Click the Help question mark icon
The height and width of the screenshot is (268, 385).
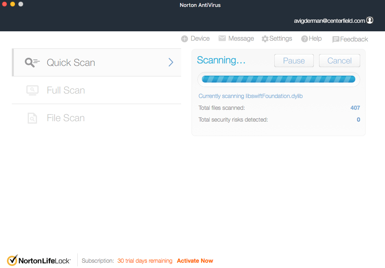(304, 38)
